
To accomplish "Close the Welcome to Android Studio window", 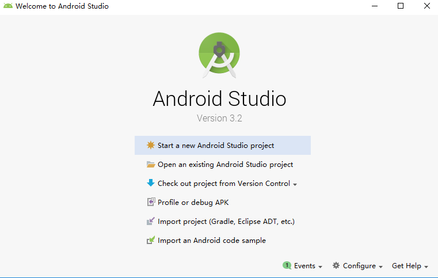I will tap(427, 6).
